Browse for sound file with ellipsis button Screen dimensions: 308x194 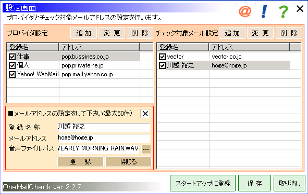[x=146, y=149]
